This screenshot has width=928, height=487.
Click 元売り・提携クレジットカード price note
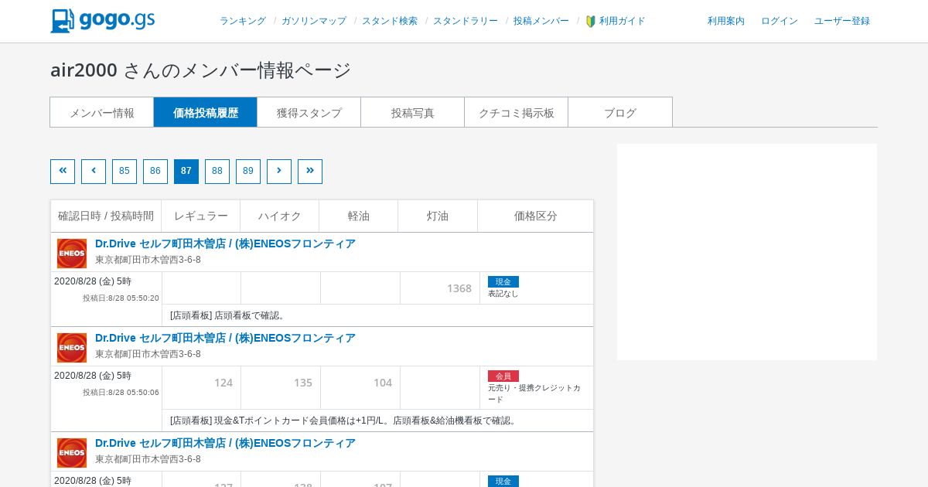point(534,393)
